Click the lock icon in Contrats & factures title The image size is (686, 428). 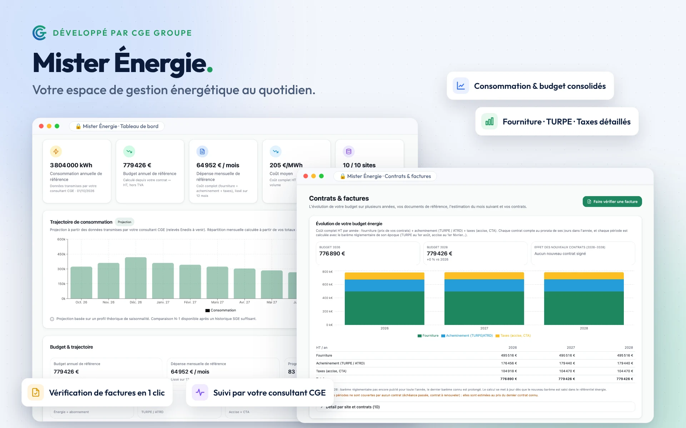tap(343, 176)
